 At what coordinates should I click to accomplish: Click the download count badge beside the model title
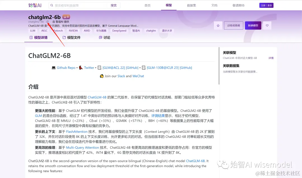coord(66,17)
